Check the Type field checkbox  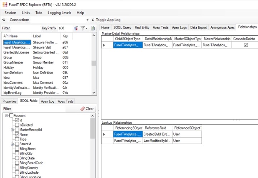click(17, 139)
